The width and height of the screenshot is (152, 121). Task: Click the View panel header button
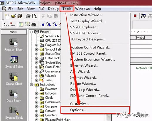pos(14,32)
